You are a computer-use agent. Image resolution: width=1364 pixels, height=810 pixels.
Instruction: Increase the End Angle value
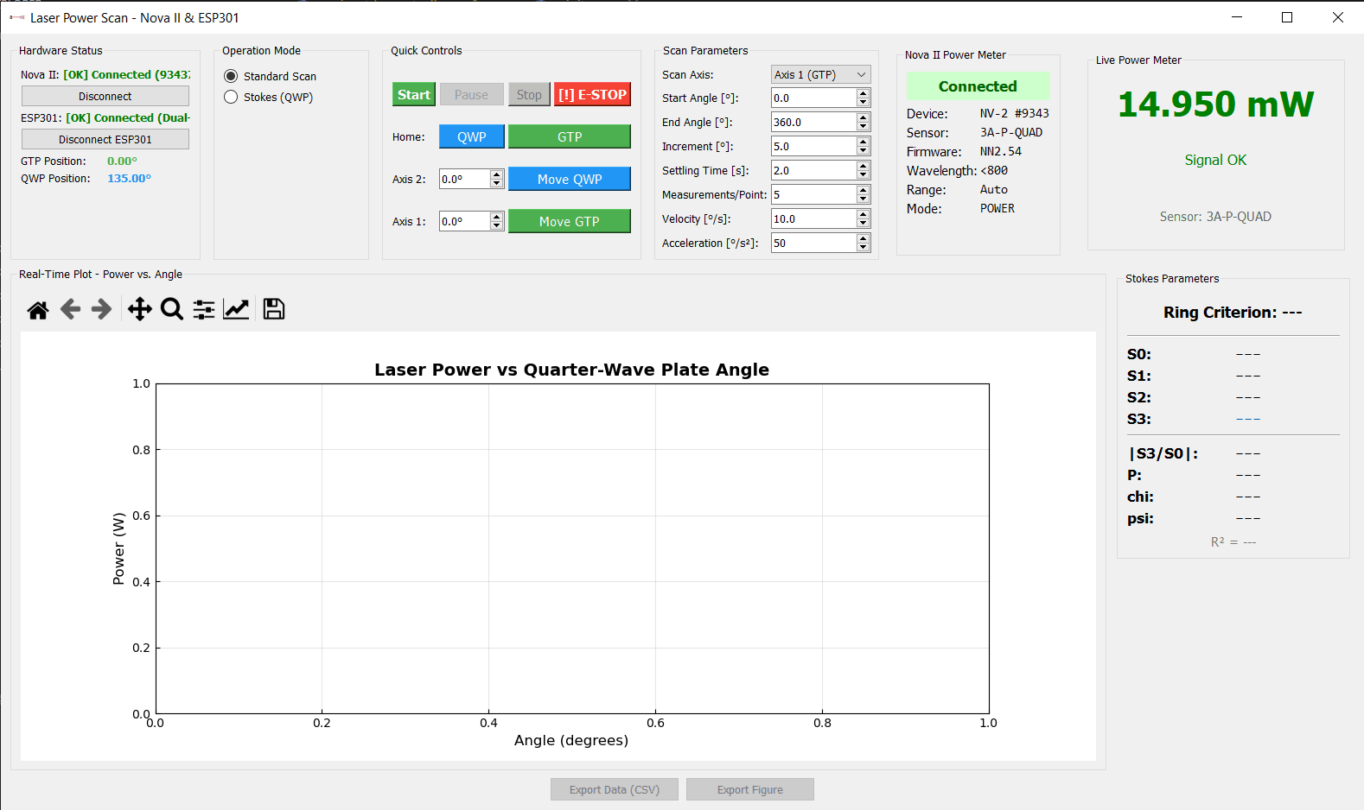click(863, 118)
